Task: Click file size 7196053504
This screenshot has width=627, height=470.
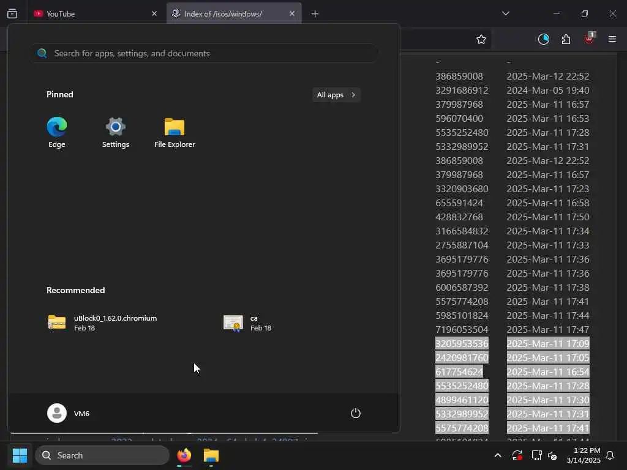Action: click(x=462, y=329)
